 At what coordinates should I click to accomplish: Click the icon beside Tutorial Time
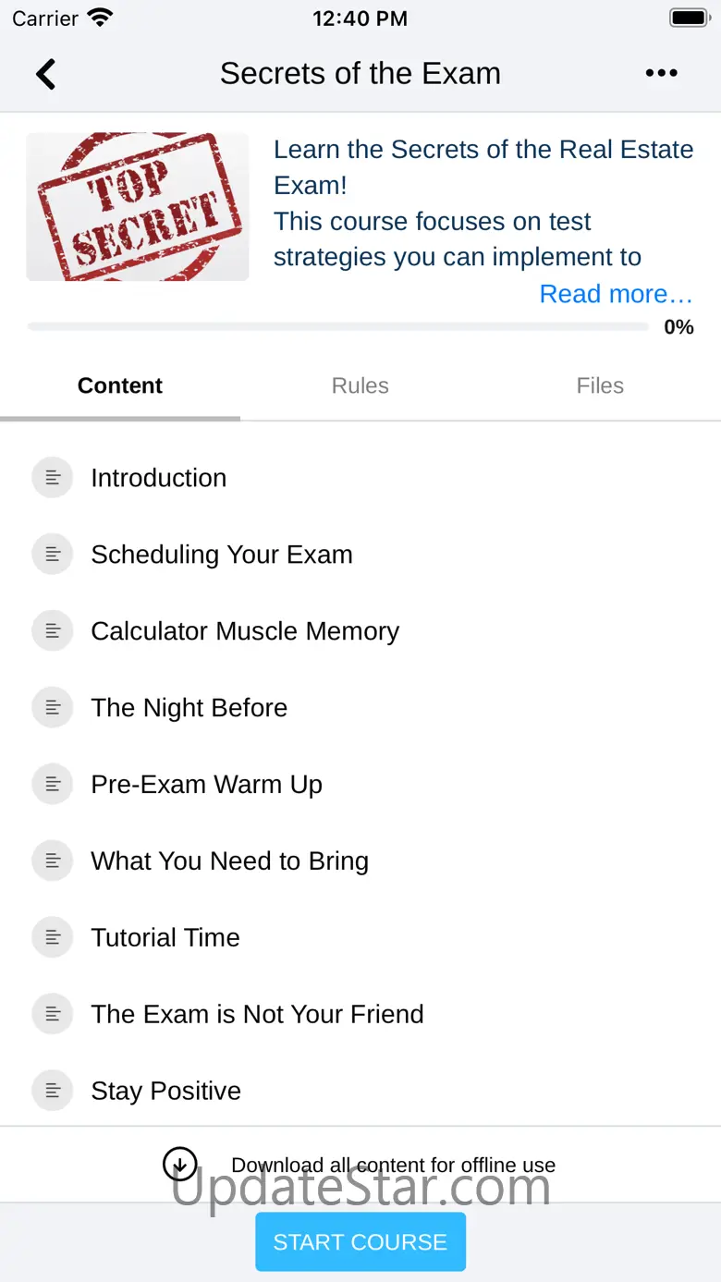coord(53,938)
